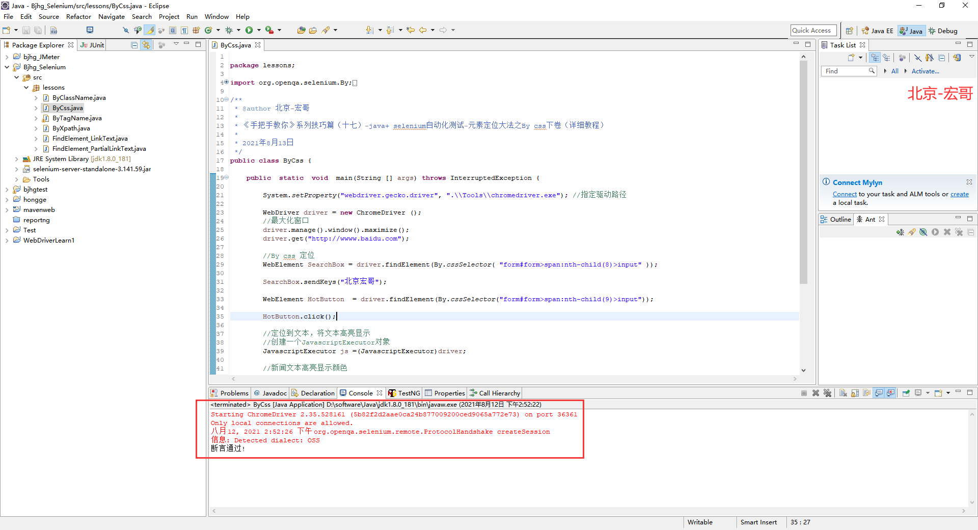Toggle Show Whitespace Characters button
Viewport: 978px width, 530px height.
(x=184, y=30)
